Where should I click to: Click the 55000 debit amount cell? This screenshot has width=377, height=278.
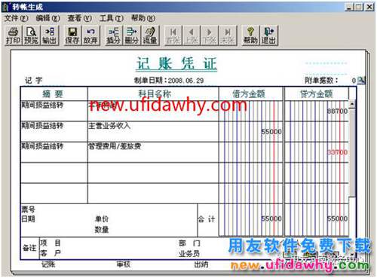251,132
